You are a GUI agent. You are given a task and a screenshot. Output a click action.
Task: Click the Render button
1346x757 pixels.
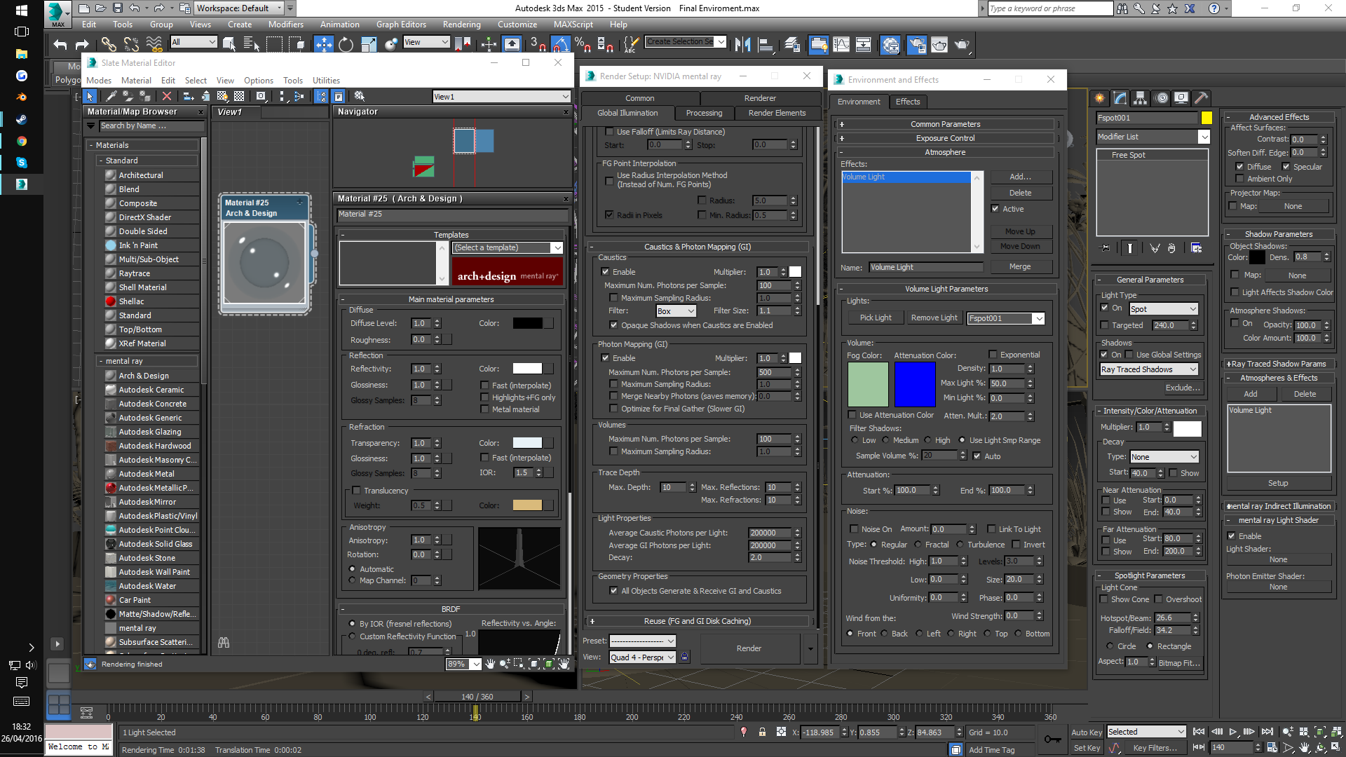coord(749,648)
